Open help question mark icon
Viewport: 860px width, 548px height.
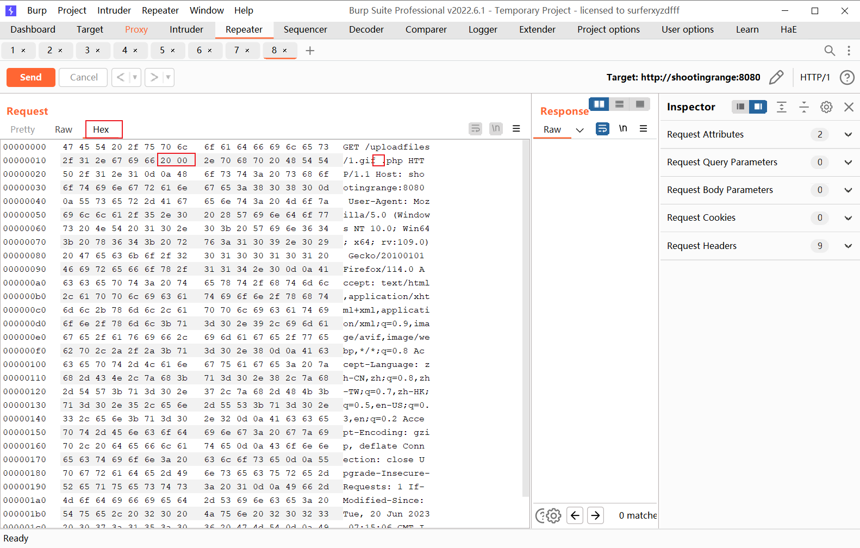click(x=847, y=77)
